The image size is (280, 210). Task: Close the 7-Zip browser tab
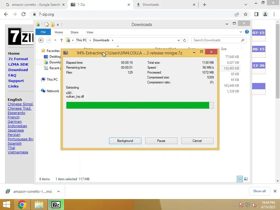click(129, 5)
